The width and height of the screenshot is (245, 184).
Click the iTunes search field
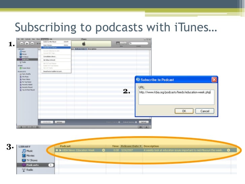click(138, 43)
